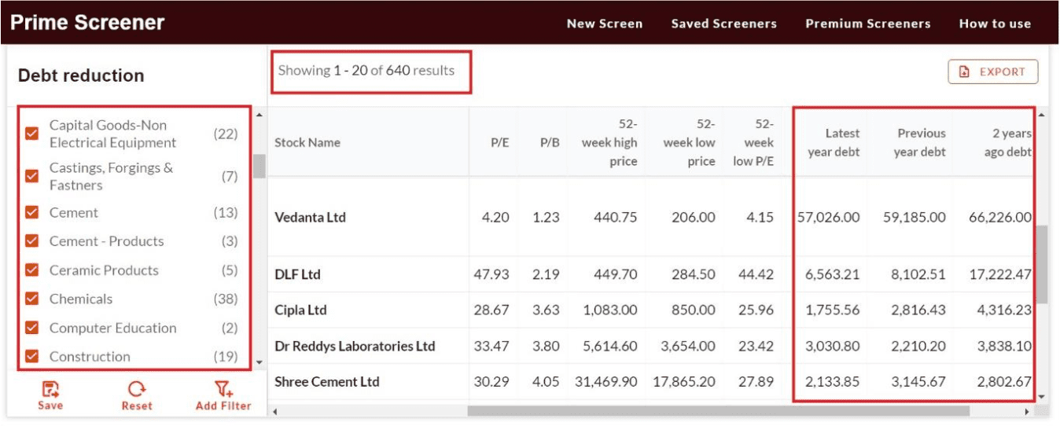Click the sector list scrollbar thumb
This screenshot has height=426, width=1060.
(259, 165)
